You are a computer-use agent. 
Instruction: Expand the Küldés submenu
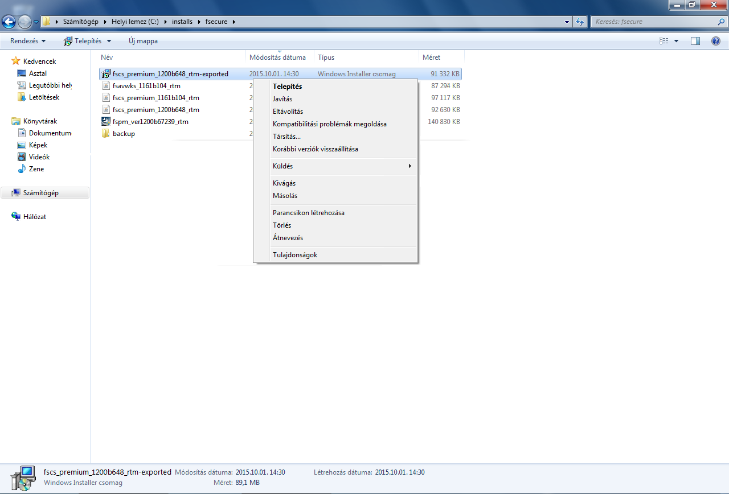point(335,166)
